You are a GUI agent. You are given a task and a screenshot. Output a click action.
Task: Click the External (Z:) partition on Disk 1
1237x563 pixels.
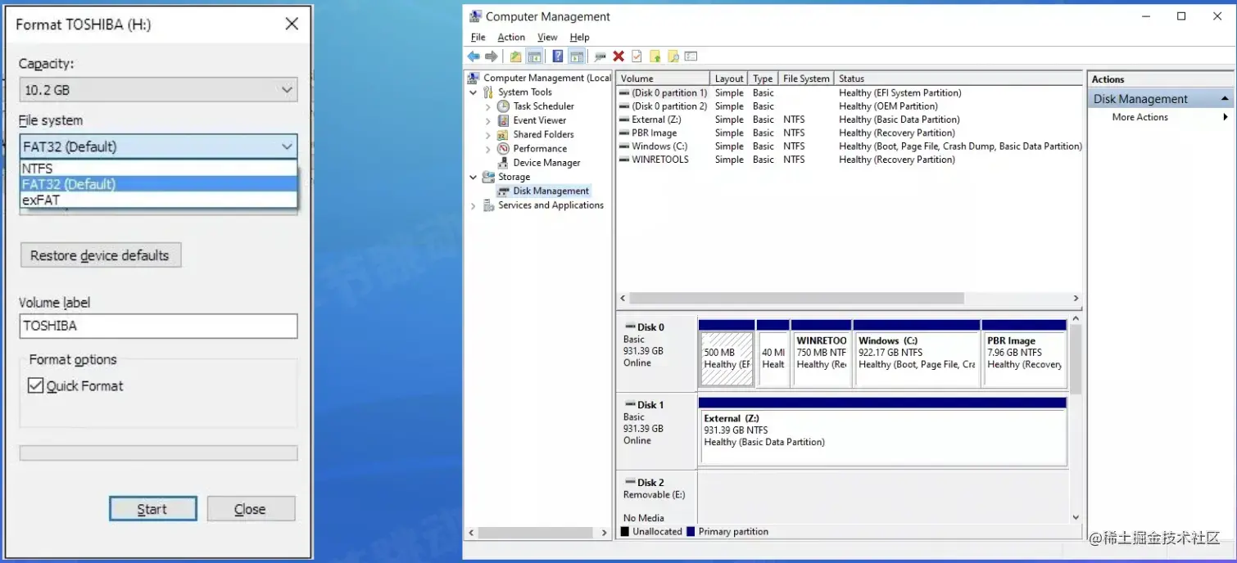tap(882, 431)
